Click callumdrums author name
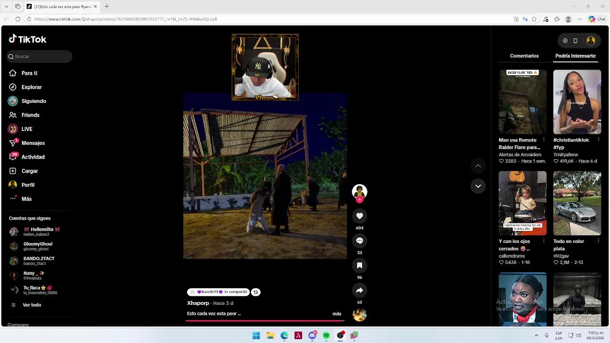The image size is (610, 343). (x=512, y=256)
